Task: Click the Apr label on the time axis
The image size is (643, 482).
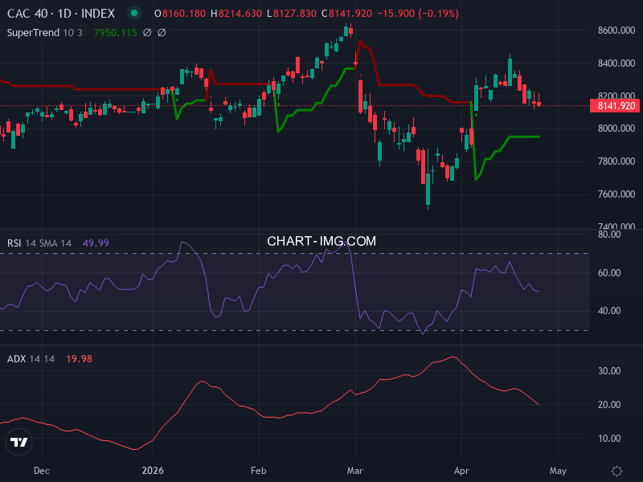Action: (x=463, y=471)
